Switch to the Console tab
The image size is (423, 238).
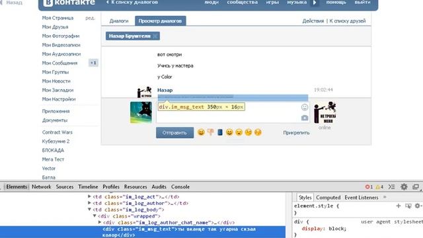coord(180,186)
